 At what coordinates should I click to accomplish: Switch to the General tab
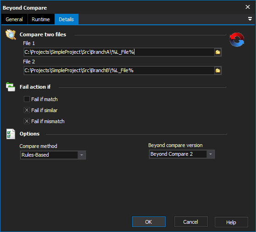pos(14,19)
